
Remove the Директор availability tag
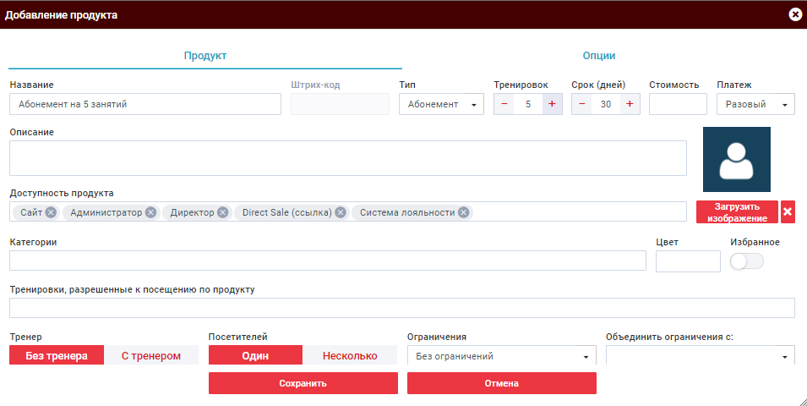(x=222, y=212)
